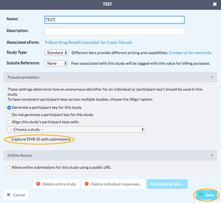Click the green Save button
This screenshot has height=203, width=221.
[206, 195]
